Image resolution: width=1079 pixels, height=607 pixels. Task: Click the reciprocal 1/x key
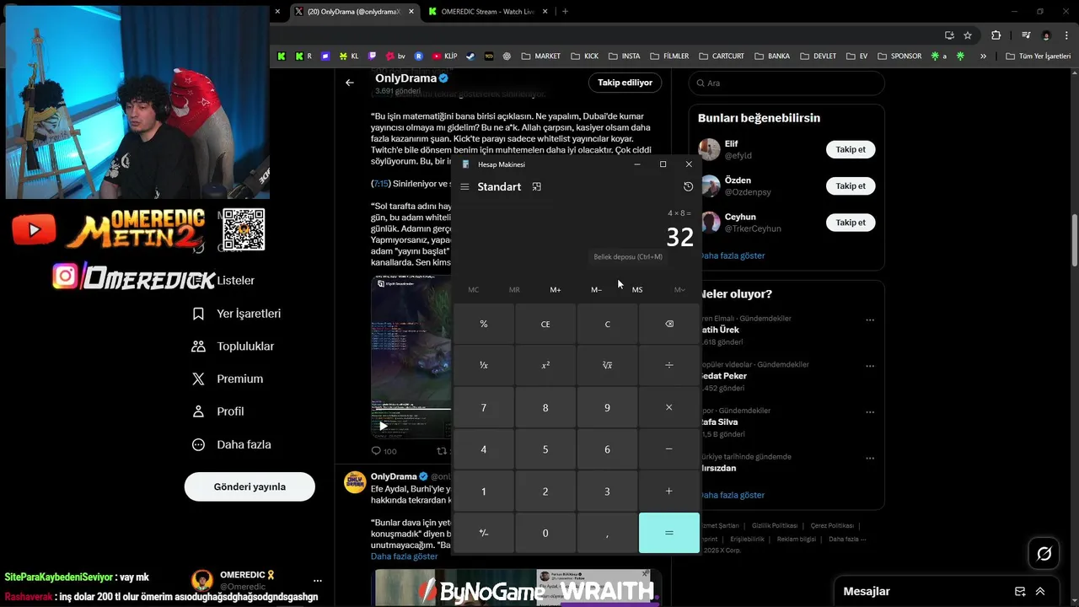pos(484,366)
